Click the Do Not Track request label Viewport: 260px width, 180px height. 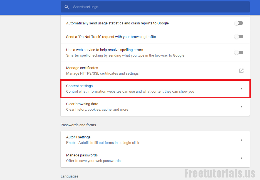click(x=111, y=37)
